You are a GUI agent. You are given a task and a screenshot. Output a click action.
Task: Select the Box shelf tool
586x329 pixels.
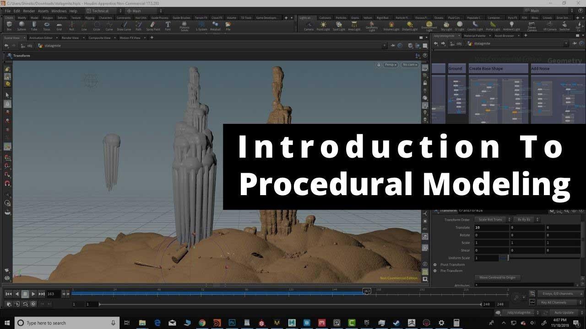pos(9,26)
